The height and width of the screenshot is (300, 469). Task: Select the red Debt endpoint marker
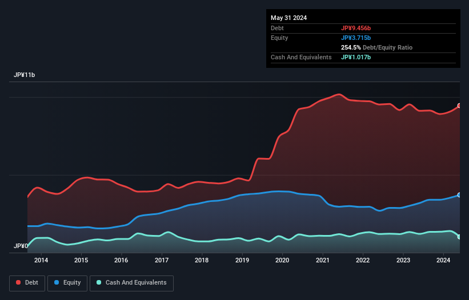[459, 106]
